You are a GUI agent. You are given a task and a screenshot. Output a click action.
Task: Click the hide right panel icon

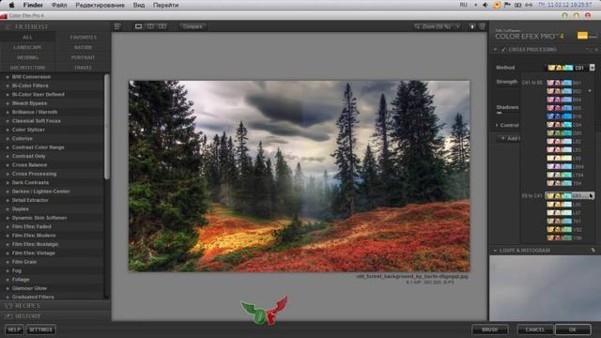pos(482,26)
